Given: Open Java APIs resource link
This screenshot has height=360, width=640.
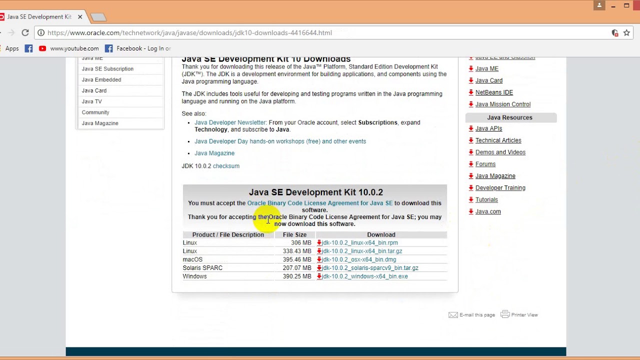Looking at the screenshot, I should pos(488,128).
